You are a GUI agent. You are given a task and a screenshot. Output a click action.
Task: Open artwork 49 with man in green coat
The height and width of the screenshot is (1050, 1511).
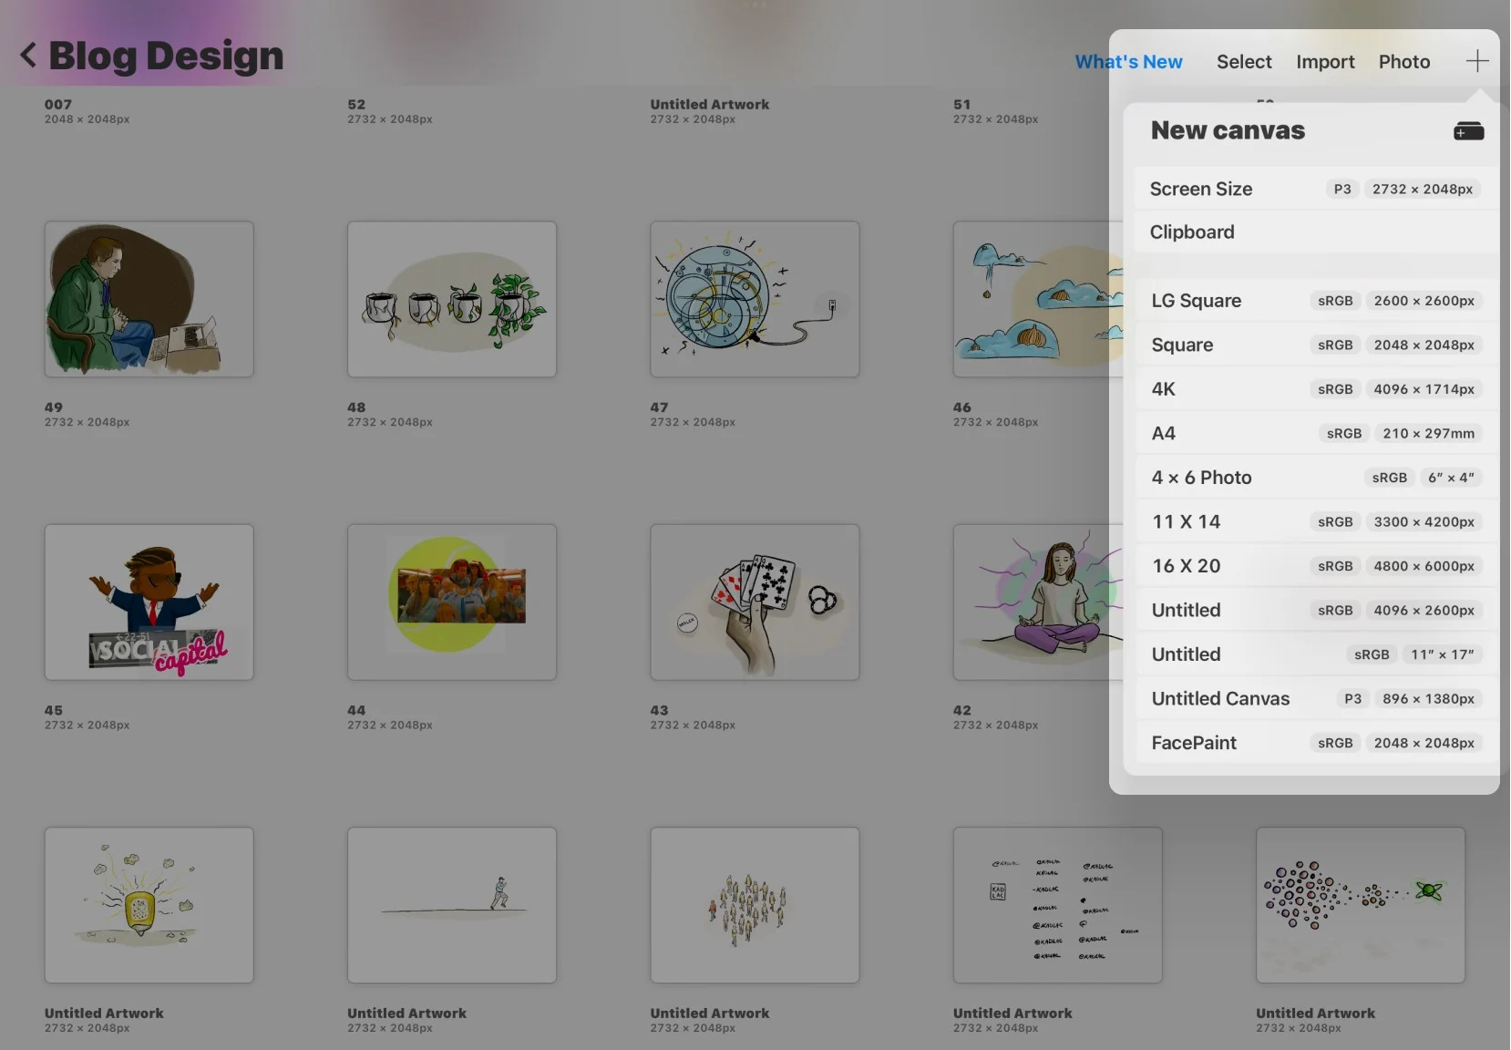149,299
